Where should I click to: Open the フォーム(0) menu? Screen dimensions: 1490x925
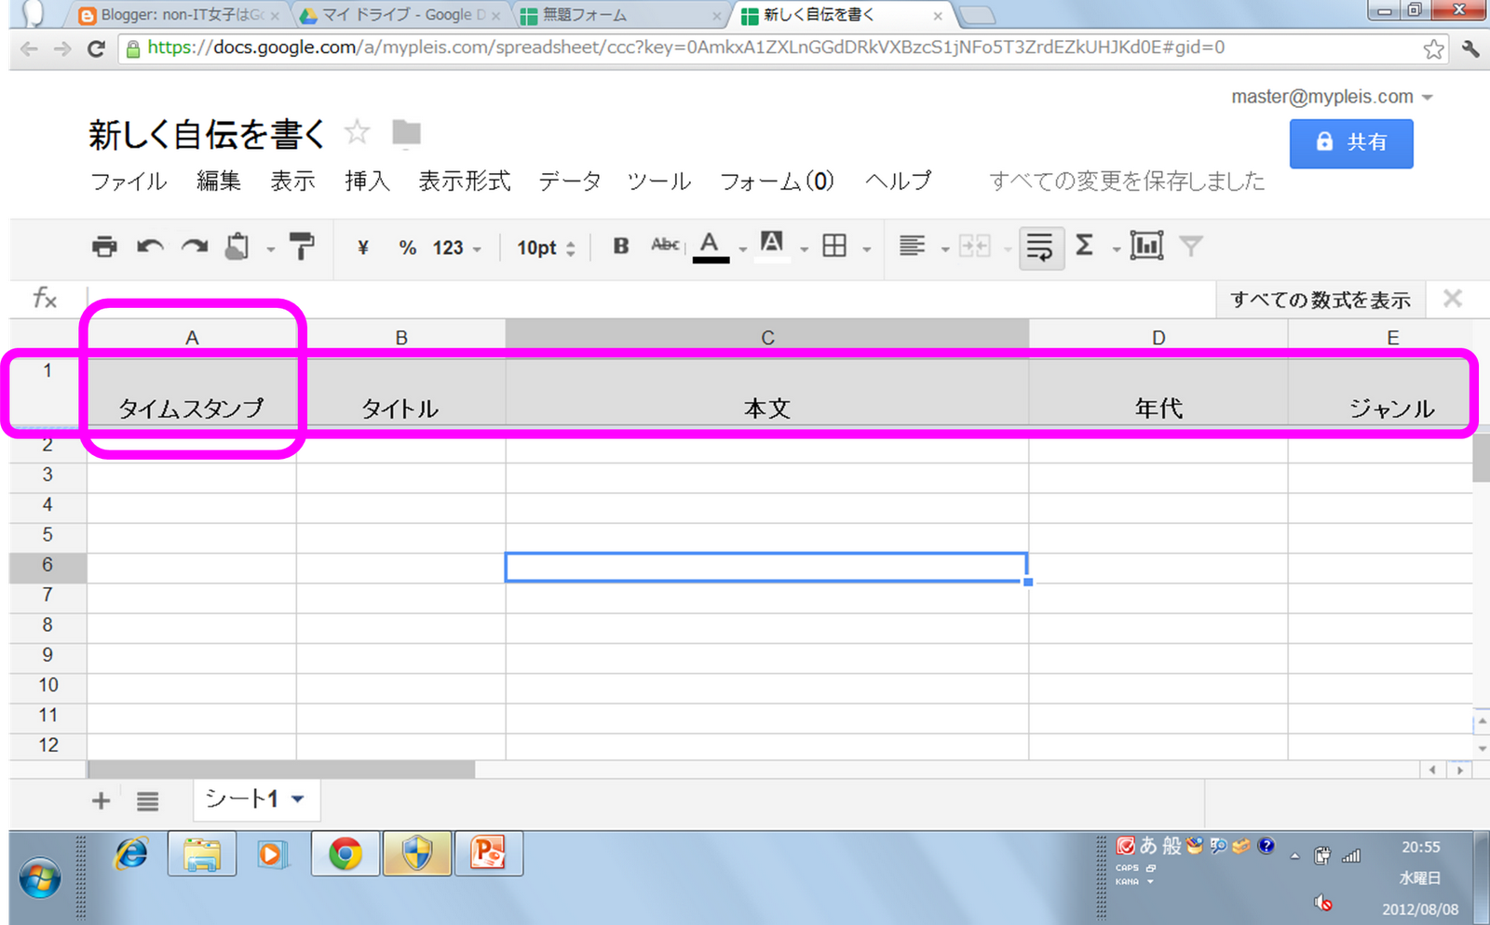(778, 181)
